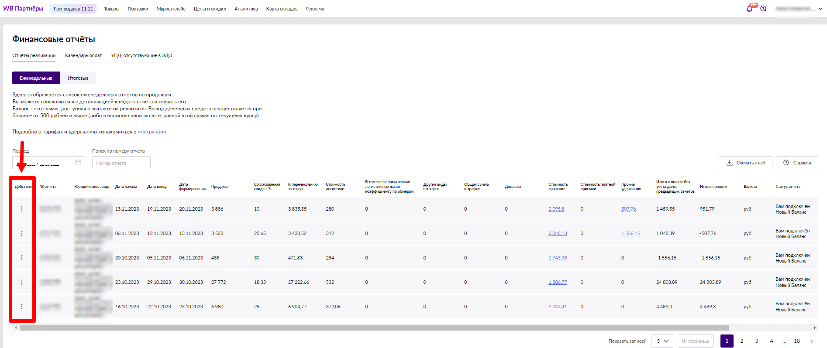Click logistics cost value 372,06
827x348 pixels.
(x=333, y=307)
